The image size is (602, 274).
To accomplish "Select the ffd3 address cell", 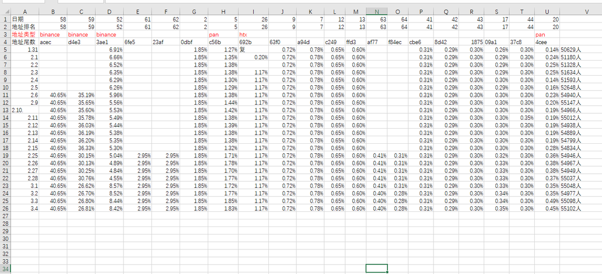I will click(x=356, y=42).
